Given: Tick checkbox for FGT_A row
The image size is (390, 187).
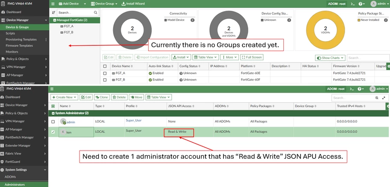Looking at the screenshot, I should (105, 73).
